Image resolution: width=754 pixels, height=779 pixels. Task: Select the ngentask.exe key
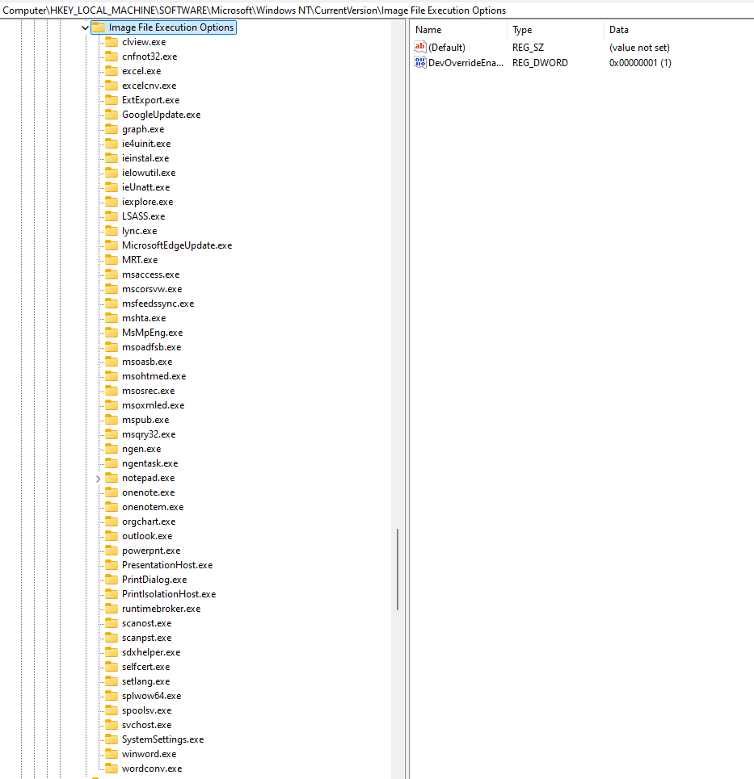click(x=150, y=463)
